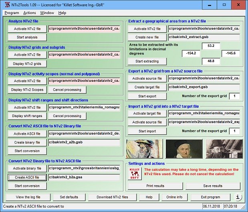Screen dimensions: 248x212
Task: Click Activate ASCII file button
Action: (x=27, y=134)
